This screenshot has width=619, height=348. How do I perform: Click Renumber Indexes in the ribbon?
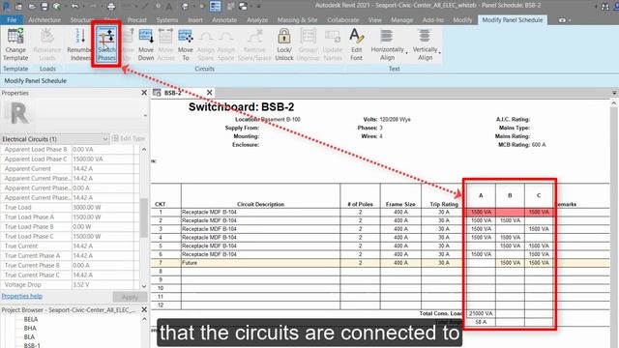79,44
